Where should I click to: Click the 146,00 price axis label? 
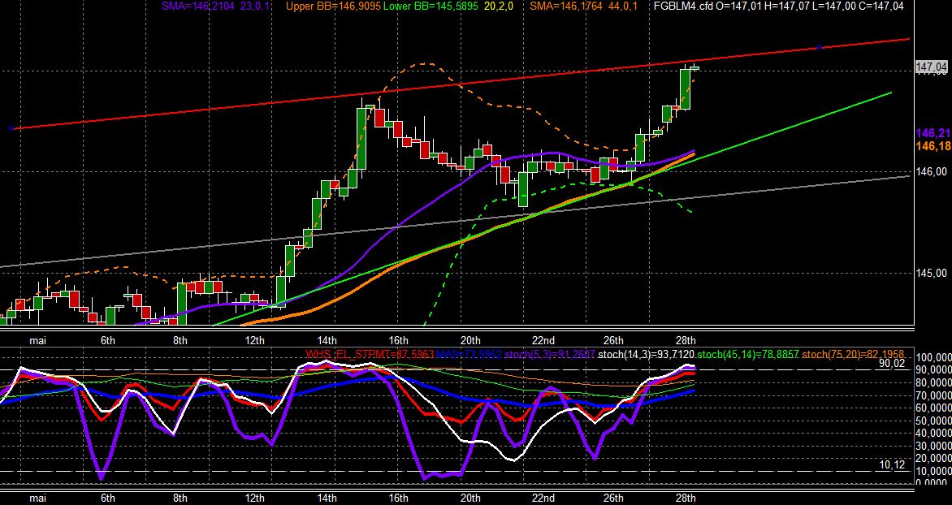(x=932, y=172)
